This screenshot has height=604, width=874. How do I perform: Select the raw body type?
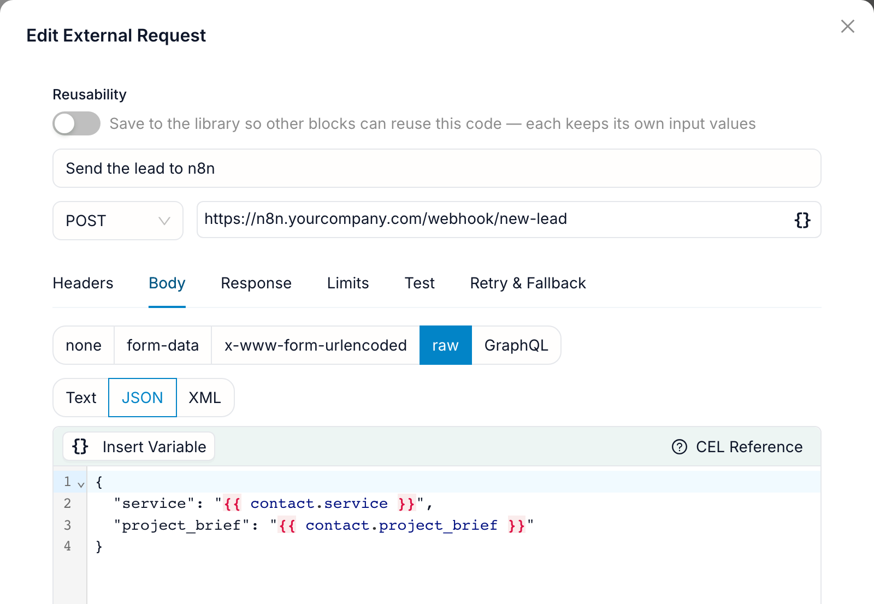pos(446,345)
